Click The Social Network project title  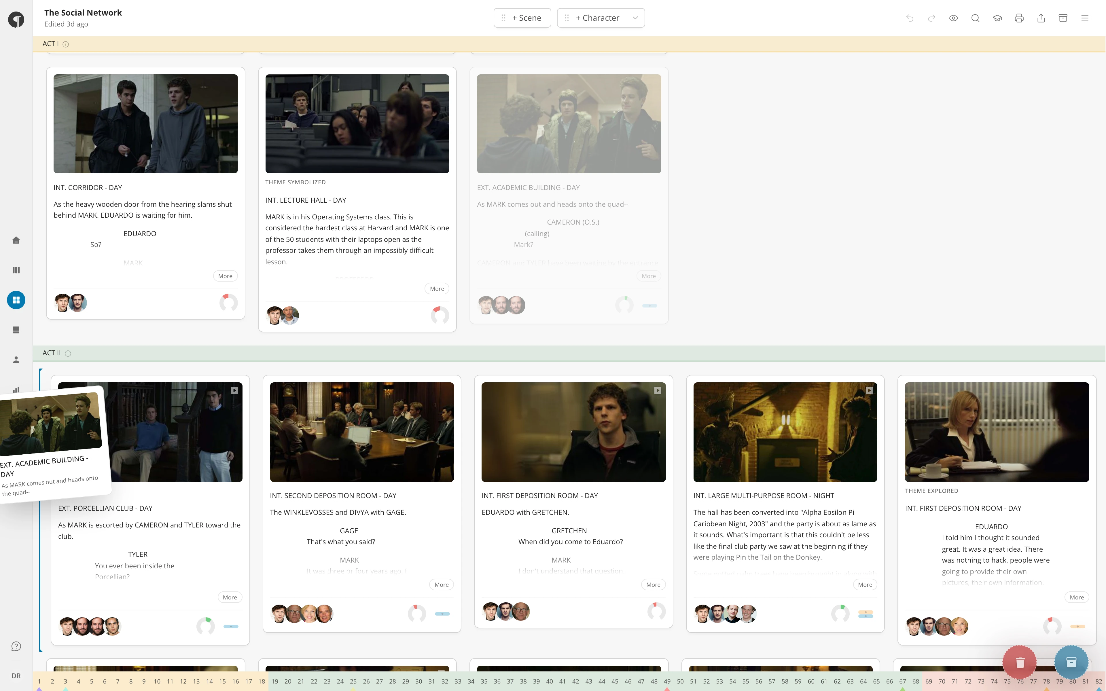83,13
